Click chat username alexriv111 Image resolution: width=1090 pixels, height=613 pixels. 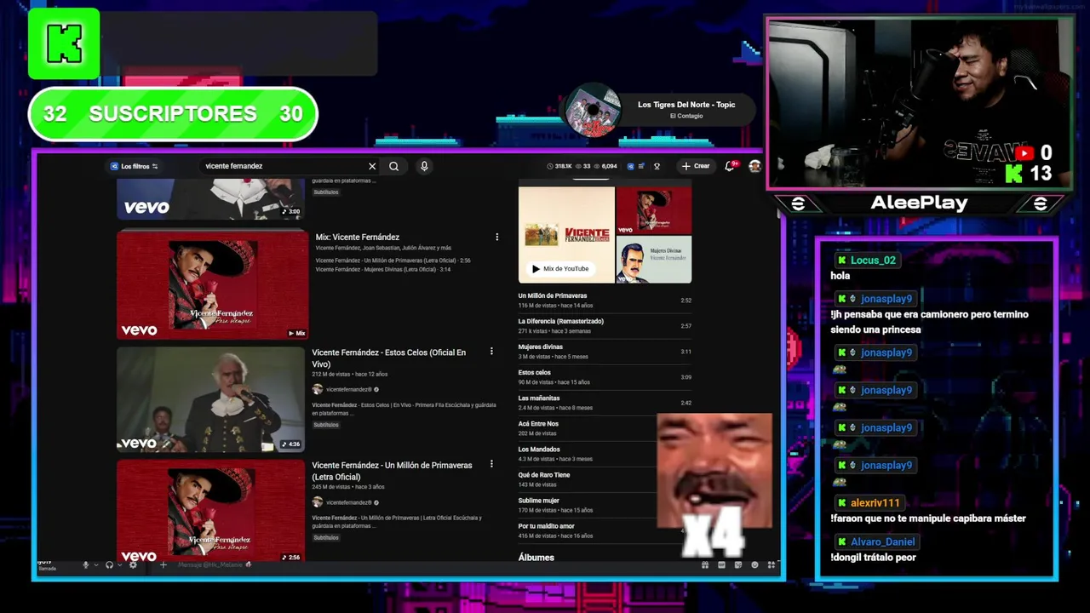point(875,502)
